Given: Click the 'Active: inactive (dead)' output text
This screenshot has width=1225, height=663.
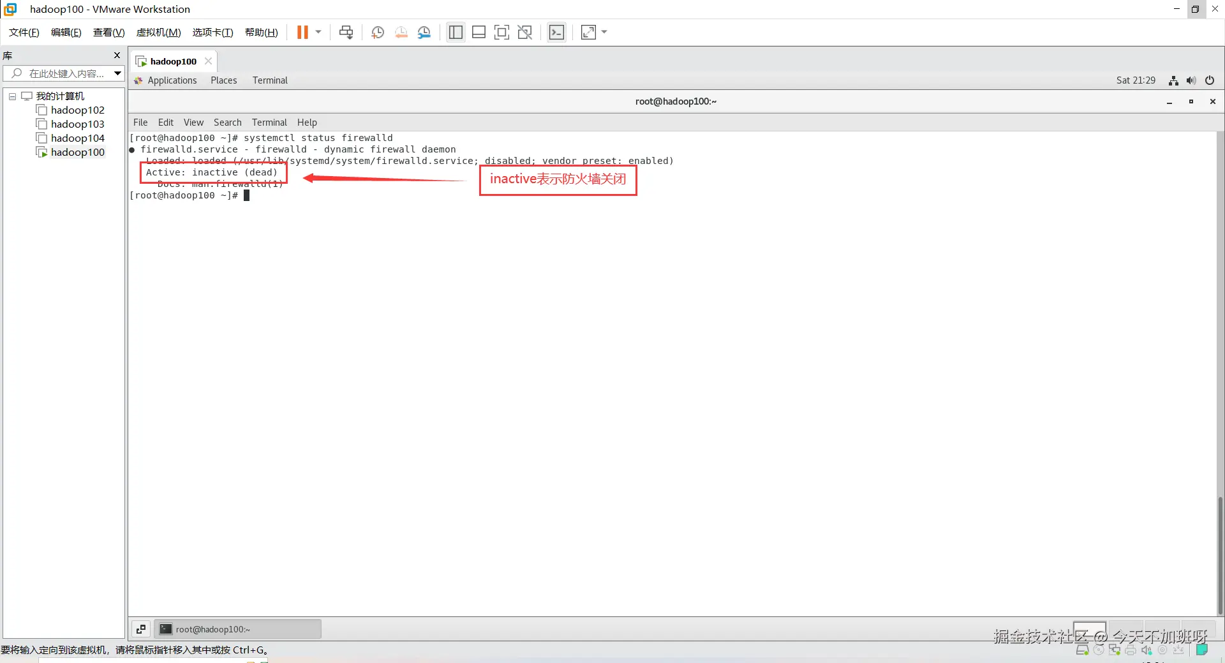Looking at the screenshot, I should tap(212, 172).
